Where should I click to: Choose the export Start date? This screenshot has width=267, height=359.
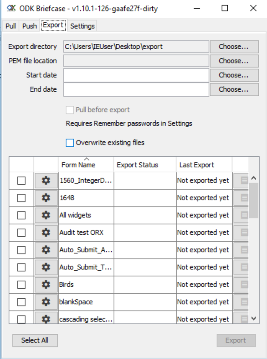coord(233,75)
